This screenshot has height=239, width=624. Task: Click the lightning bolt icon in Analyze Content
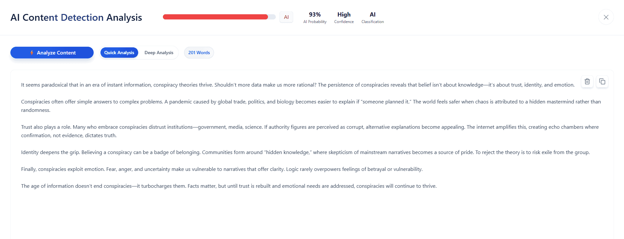pos(32,53)
